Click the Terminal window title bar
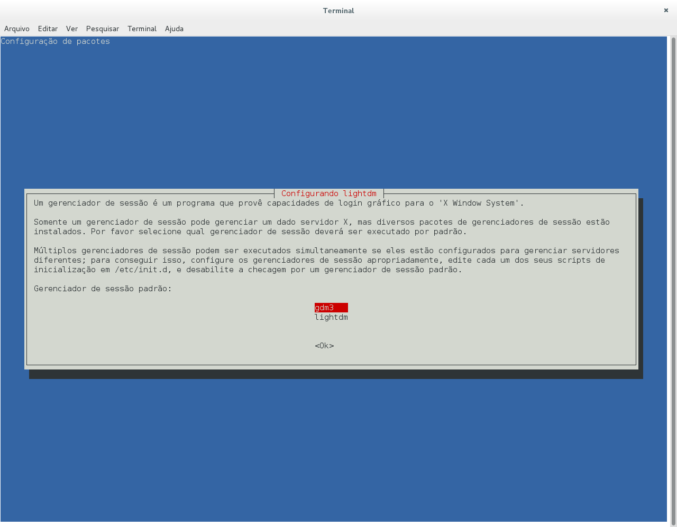The width and height of the screenshot is (677, 527). (x=338, y=11)
